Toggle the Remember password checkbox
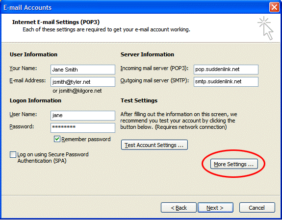 click(57, 139)
